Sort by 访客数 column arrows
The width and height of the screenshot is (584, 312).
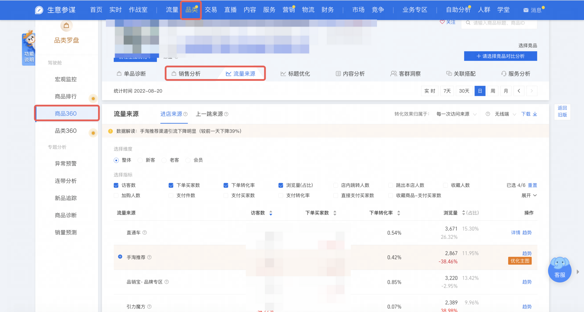click(271, 213)
